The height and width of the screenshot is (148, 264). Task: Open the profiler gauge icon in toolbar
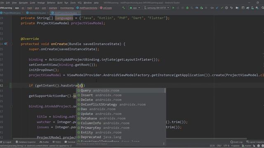[197, 8]
